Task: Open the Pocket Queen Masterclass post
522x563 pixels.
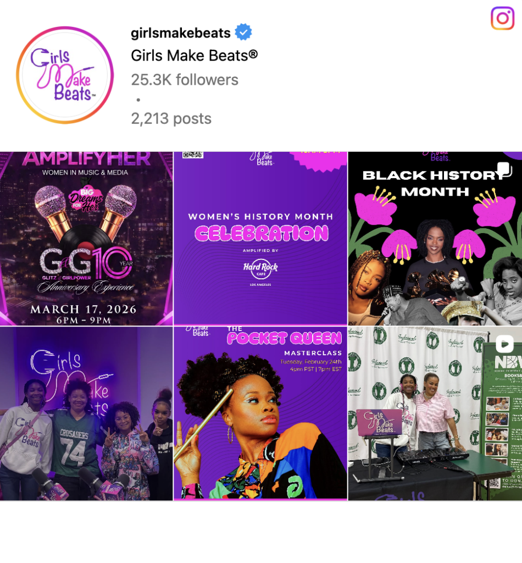Action: tap(260, 413)
